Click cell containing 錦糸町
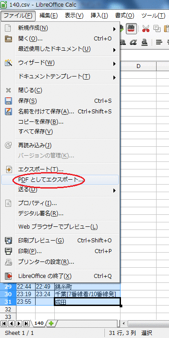 pos(87,287)
